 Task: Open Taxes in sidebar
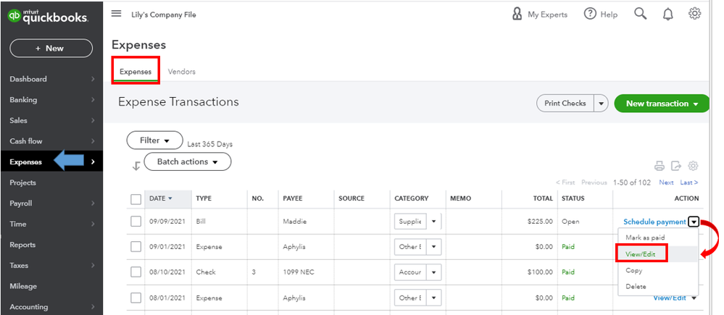(51, 266)
